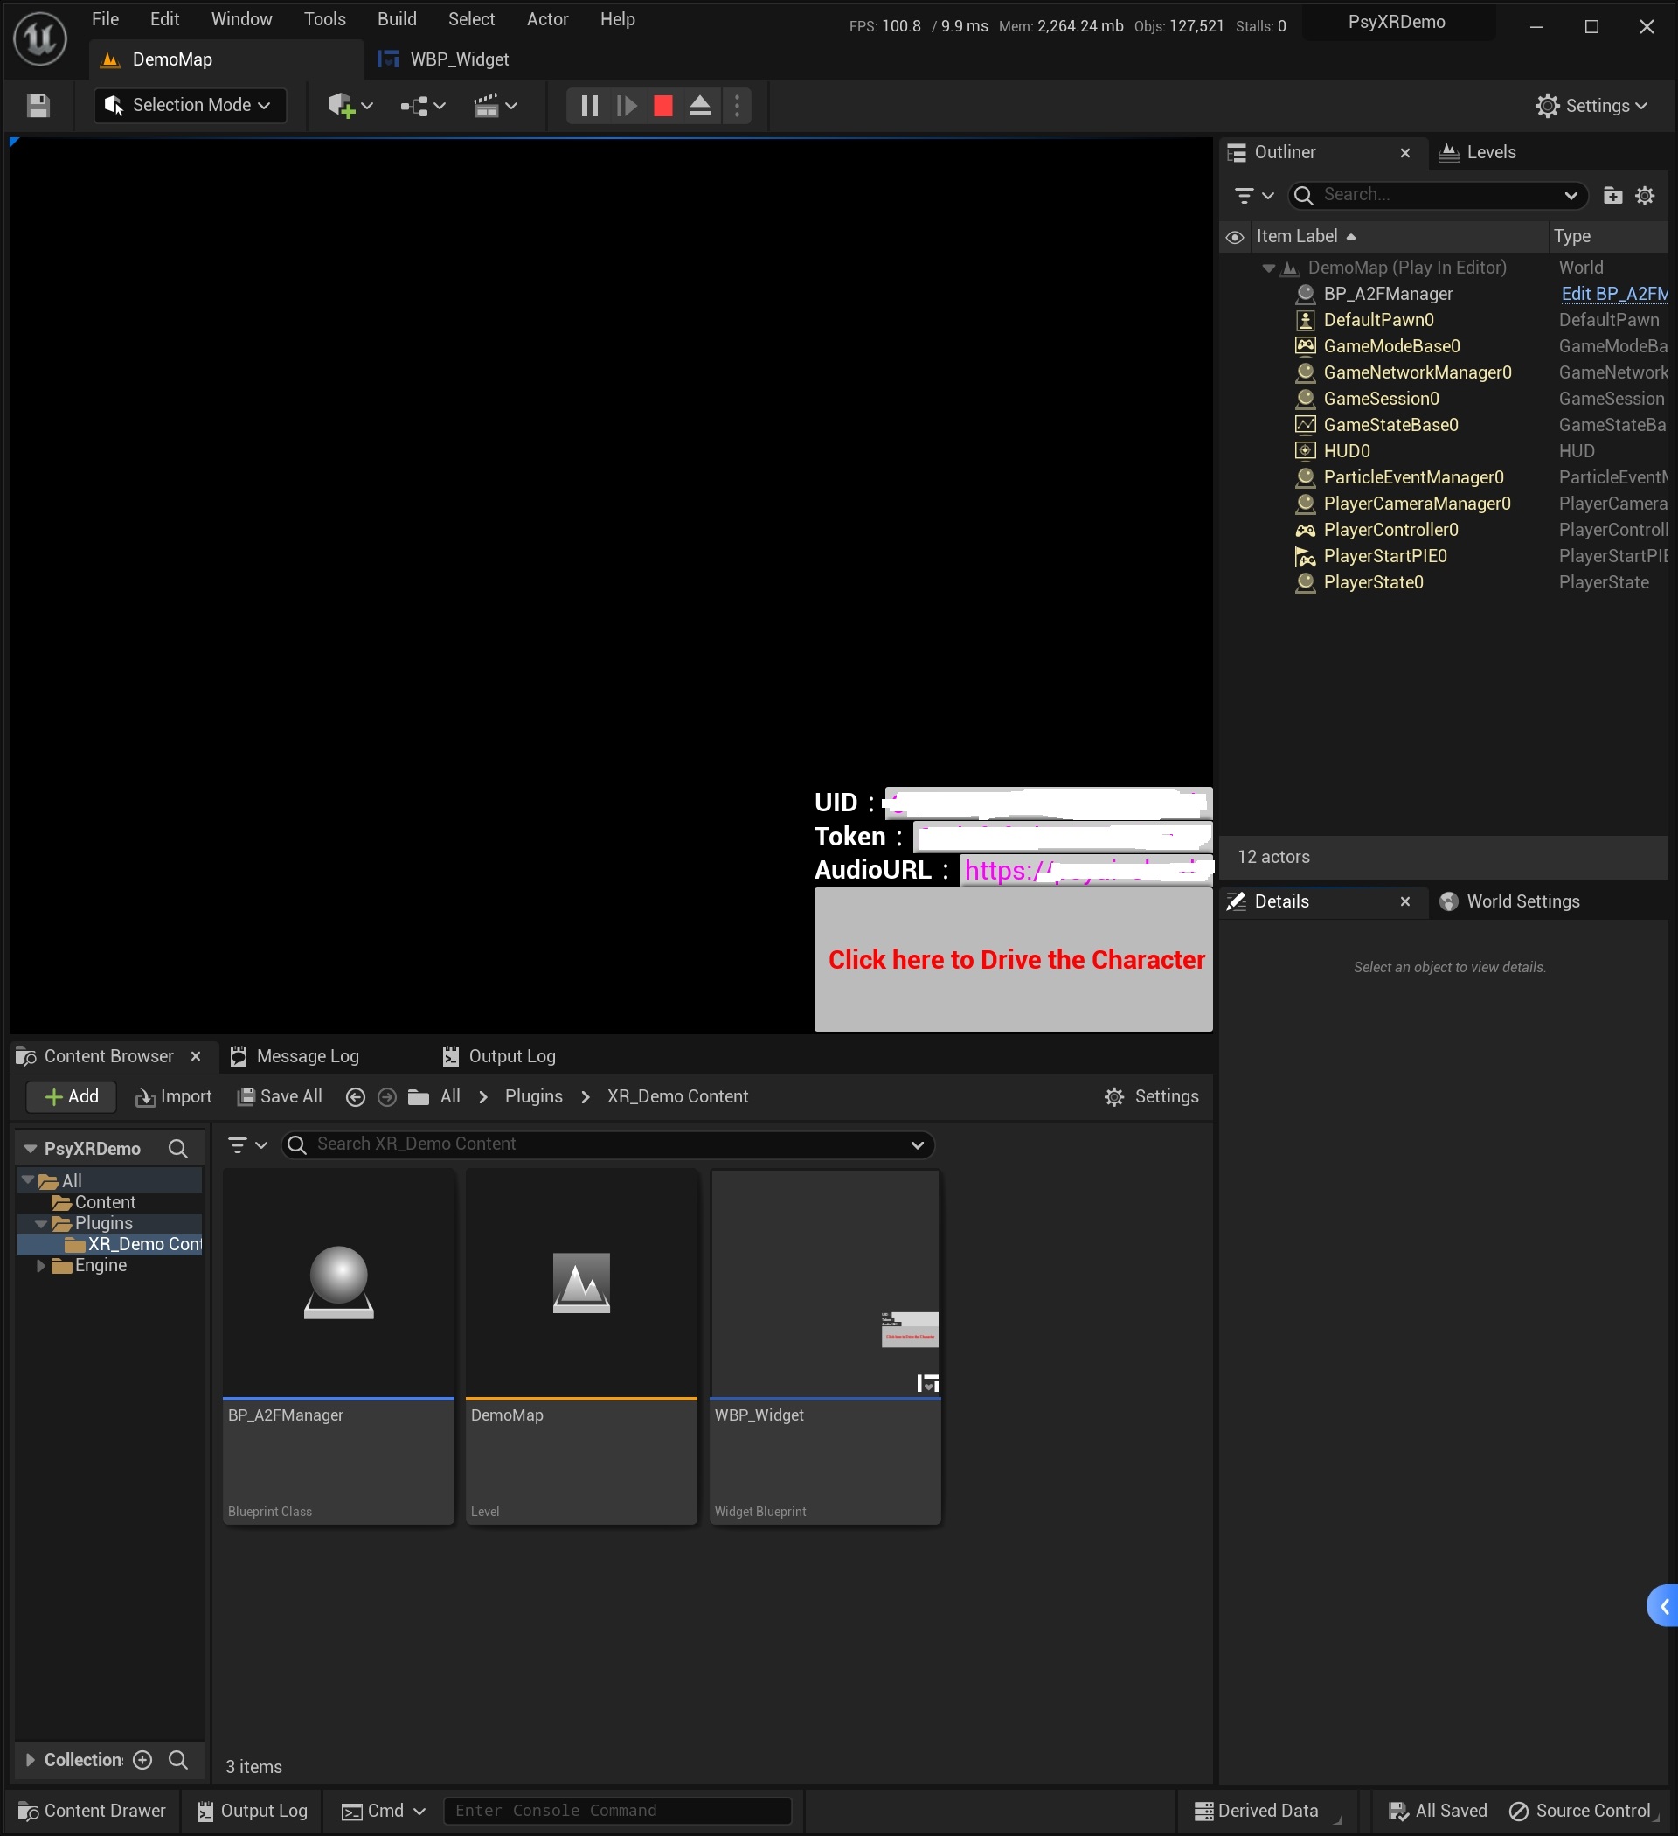Open the Build menu
Image resolution: width=1678 pixels, height=1836 pixels.
coord(397,19)
